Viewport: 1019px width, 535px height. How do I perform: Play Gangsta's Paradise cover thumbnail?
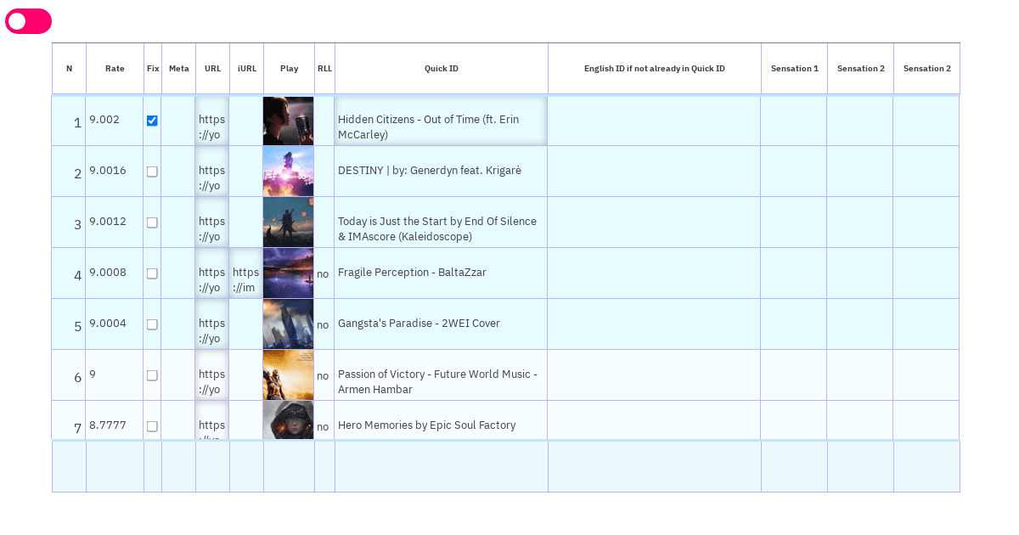point(288,324)
